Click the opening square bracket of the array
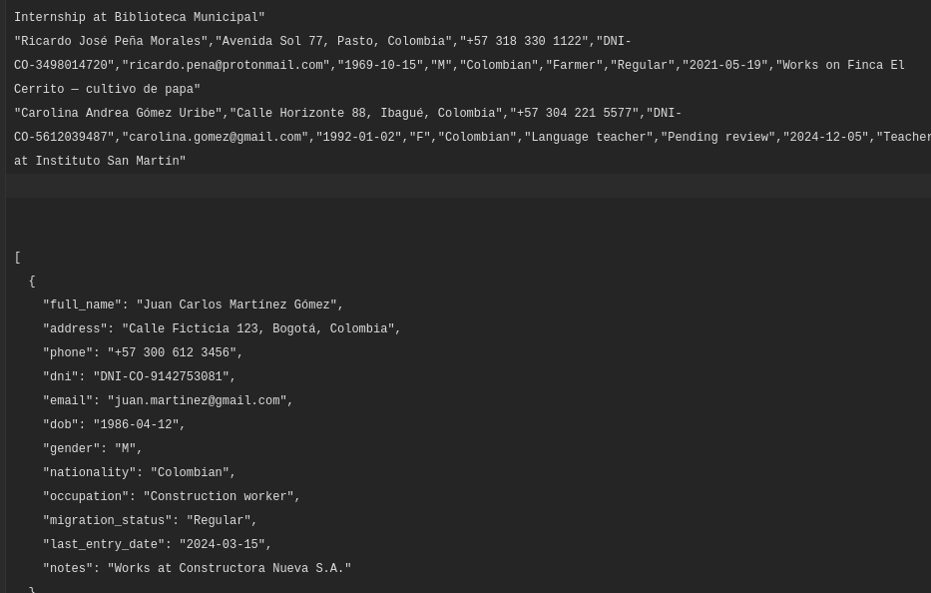 click(18, 258)
